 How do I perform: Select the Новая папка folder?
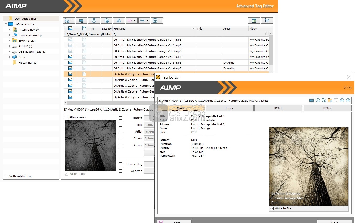27,63
